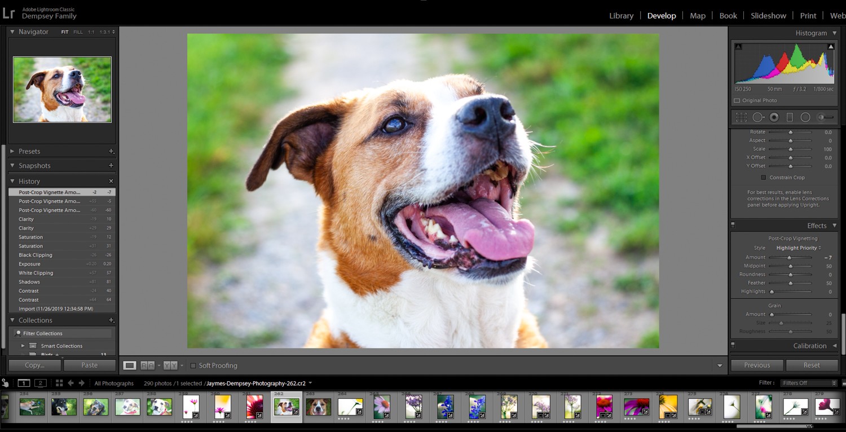
Task: Select the Radial Filter tool
Action: [805, 117]
